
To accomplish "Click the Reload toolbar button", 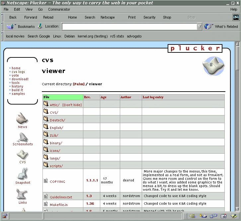I will (48, 17).
